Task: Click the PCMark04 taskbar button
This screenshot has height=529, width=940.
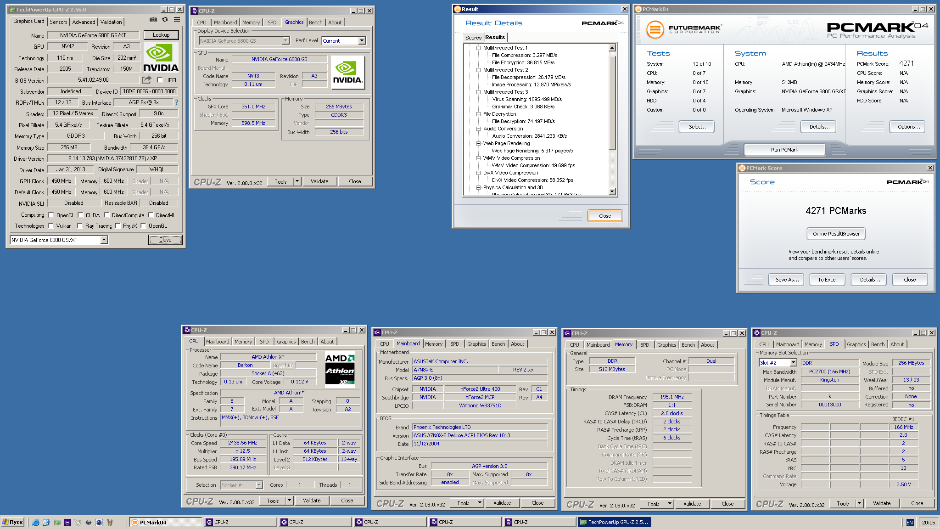Action: [165, 522]
